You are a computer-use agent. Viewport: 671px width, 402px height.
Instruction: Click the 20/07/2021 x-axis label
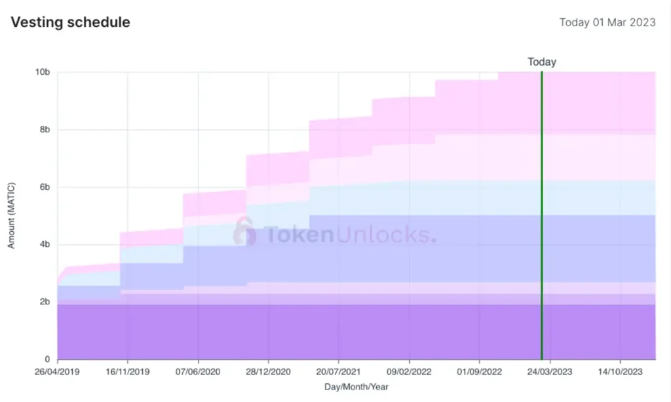pos(338,371)
